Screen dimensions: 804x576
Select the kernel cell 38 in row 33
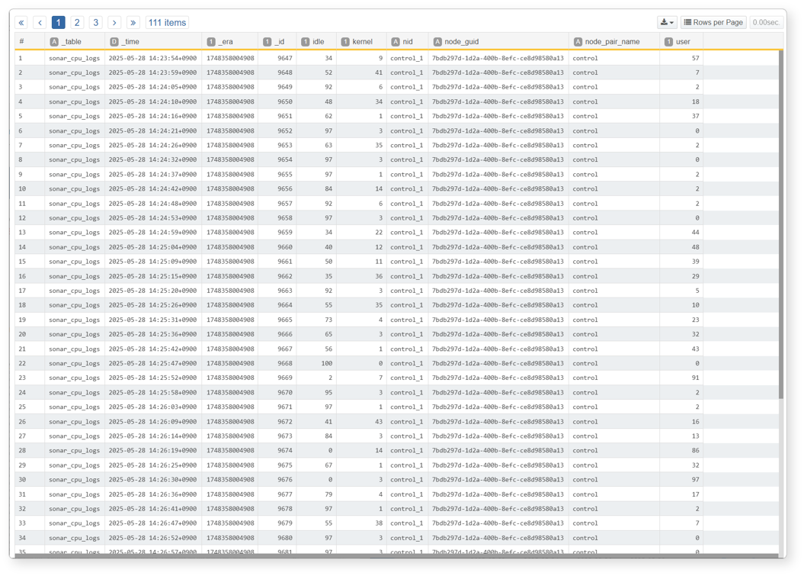[361, 523]
